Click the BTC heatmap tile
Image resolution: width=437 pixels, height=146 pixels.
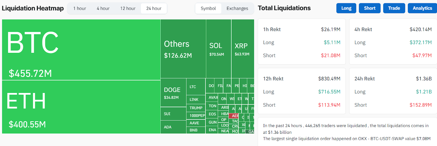click(x=81, y=50)
